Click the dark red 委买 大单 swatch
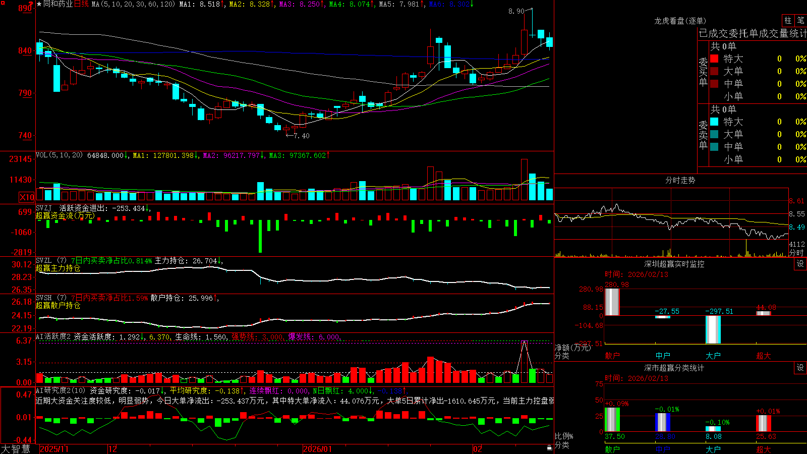Image resolution: width=807 pixels, height=454 pixels. pos(714,71)
